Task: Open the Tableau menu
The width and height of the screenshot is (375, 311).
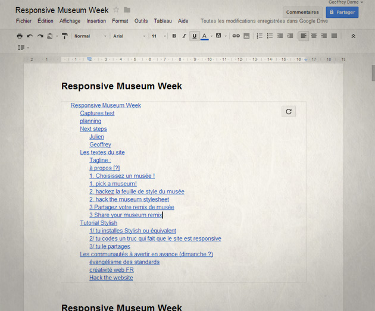Action: (x=162, y=21)
